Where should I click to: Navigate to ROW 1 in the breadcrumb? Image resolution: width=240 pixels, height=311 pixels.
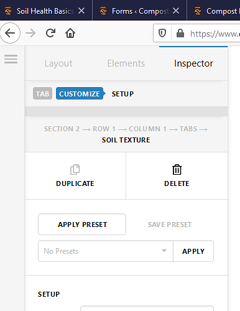(x=104, y=129)
